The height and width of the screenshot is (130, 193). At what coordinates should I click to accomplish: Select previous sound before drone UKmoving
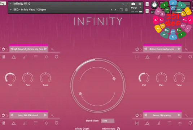pyautogui.click(x=145, y=115)
